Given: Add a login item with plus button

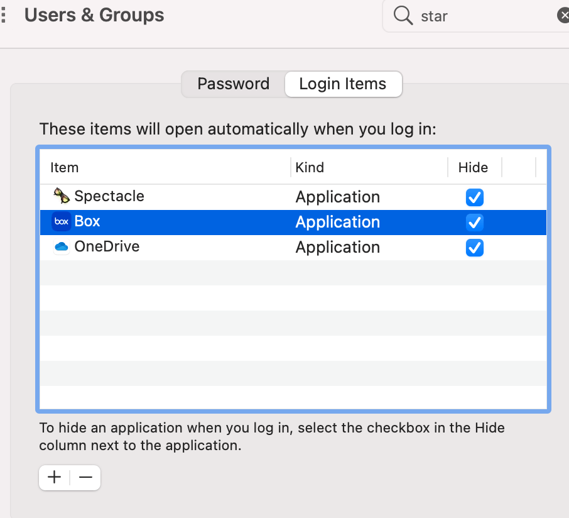Looking at the screenshot, I should click(55, 478).
